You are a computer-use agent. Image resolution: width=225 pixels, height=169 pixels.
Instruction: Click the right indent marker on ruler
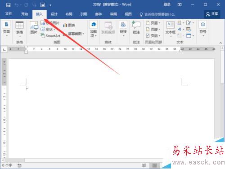tap(180, 51)
